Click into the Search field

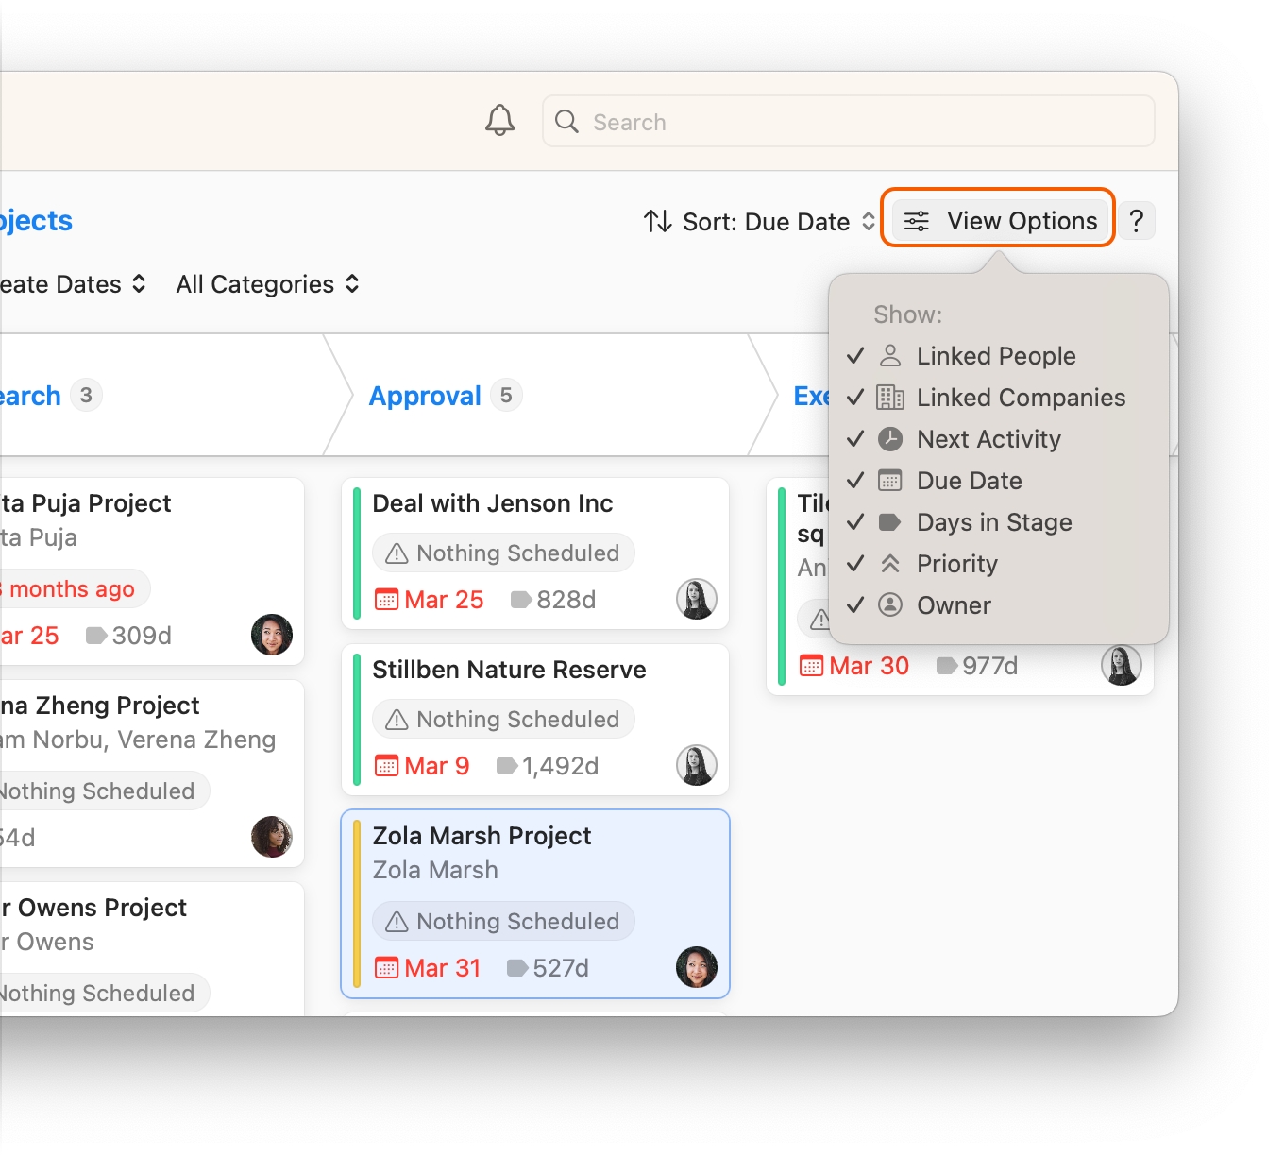pos(850,122)
